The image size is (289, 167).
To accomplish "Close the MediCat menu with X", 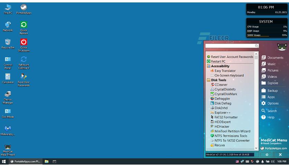I will (280, 155).
